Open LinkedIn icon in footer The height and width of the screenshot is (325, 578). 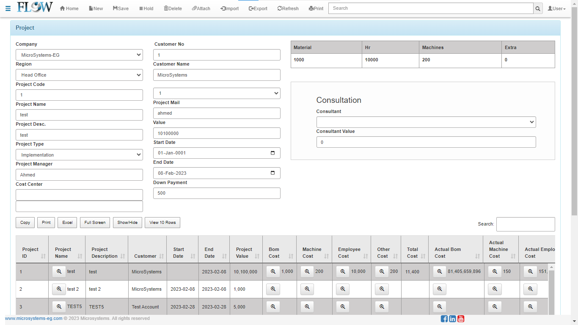[x=452, y=319]
